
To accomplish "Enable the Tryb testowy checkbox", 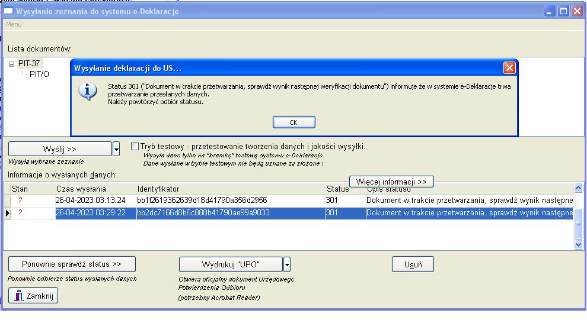I will coord(135,147).
